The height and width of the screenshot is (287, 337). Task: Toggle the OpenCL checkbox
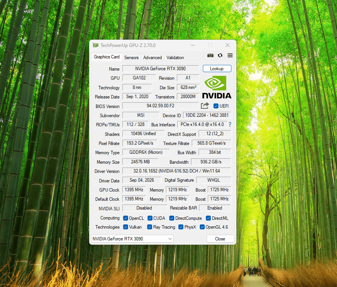coord(125,218)
